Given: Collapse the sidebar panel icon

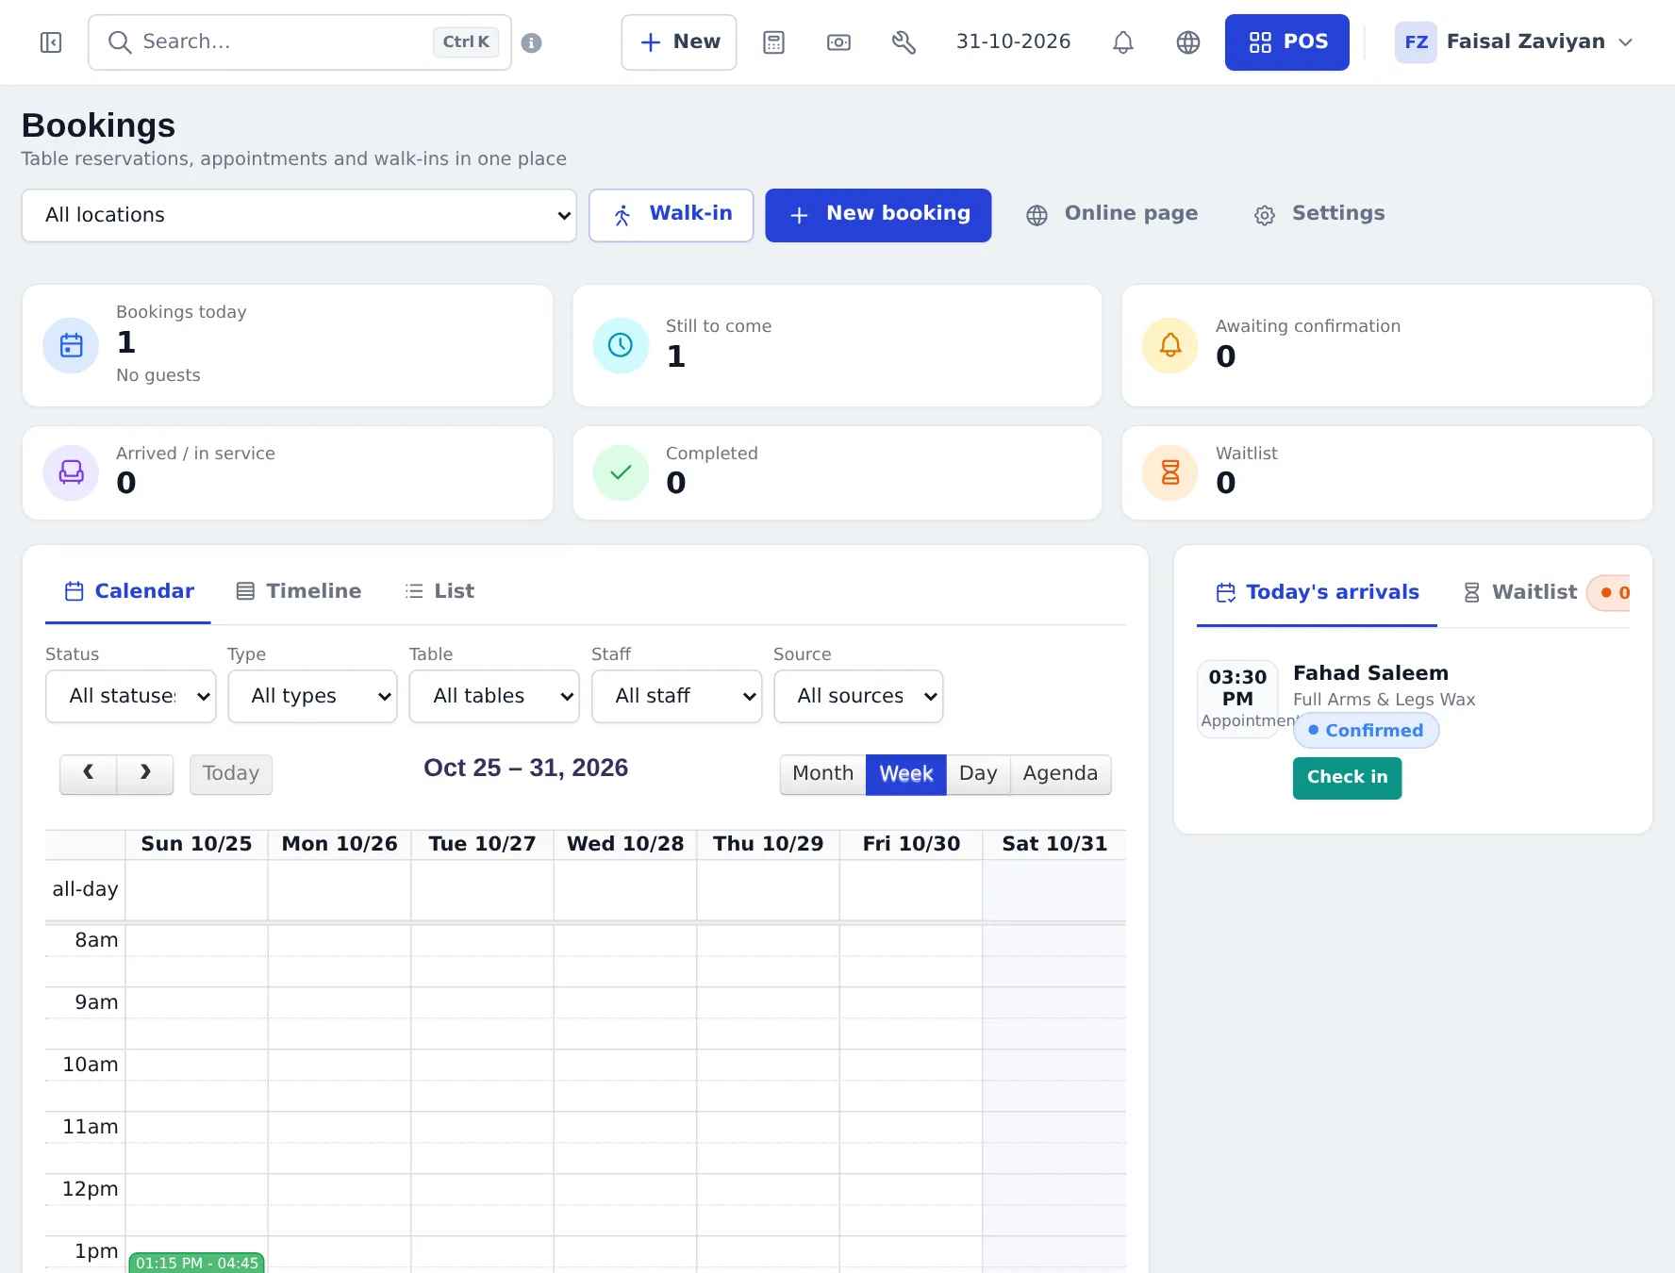Looking at the screenshot, I should [51, 42].
